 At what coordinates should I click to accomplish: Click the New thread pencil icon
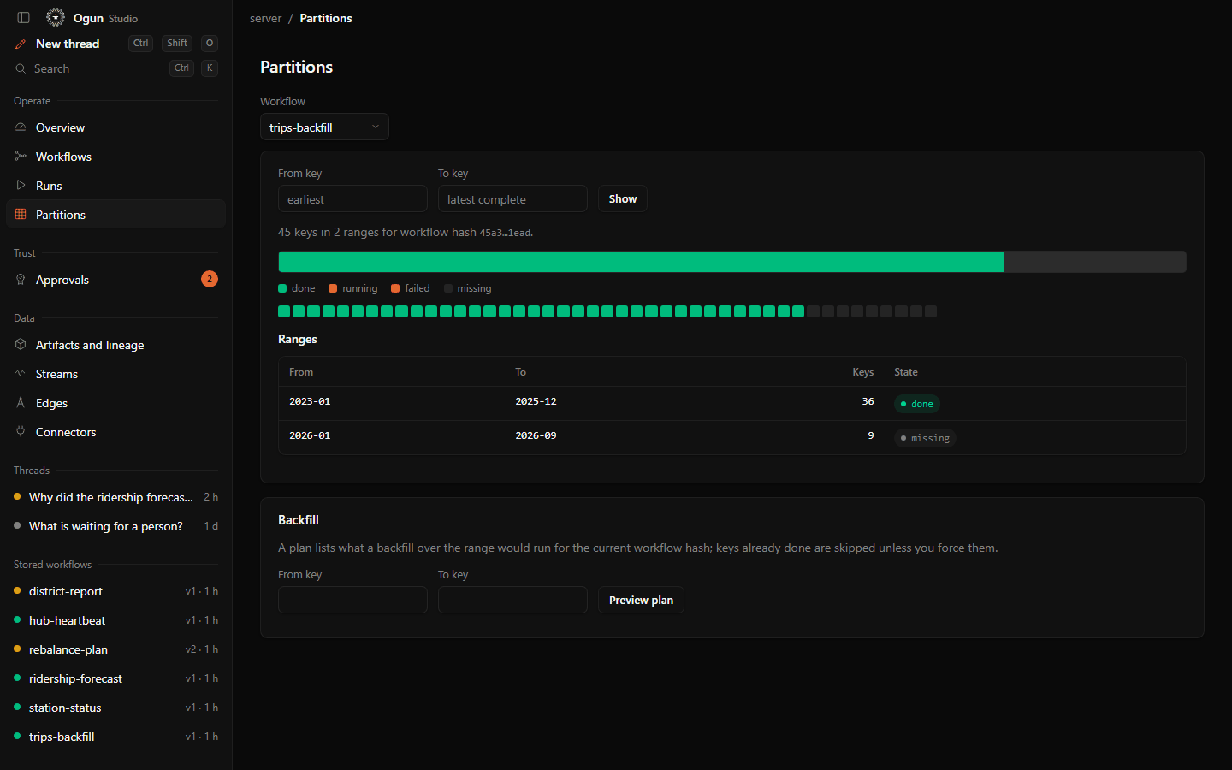(21, 44)
